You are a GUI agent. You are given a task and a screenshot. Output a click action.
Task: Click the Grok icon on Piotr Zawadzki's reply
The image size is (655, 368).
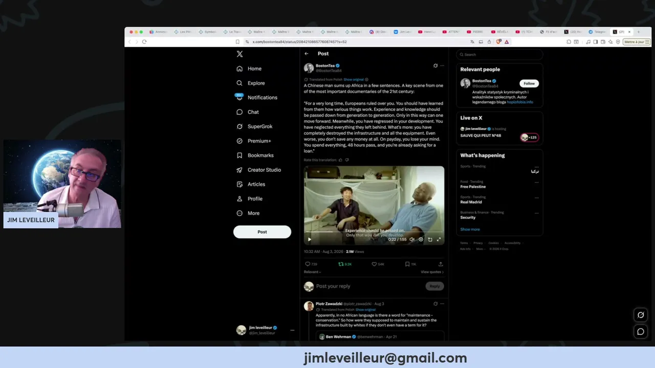tap(435, 304)
